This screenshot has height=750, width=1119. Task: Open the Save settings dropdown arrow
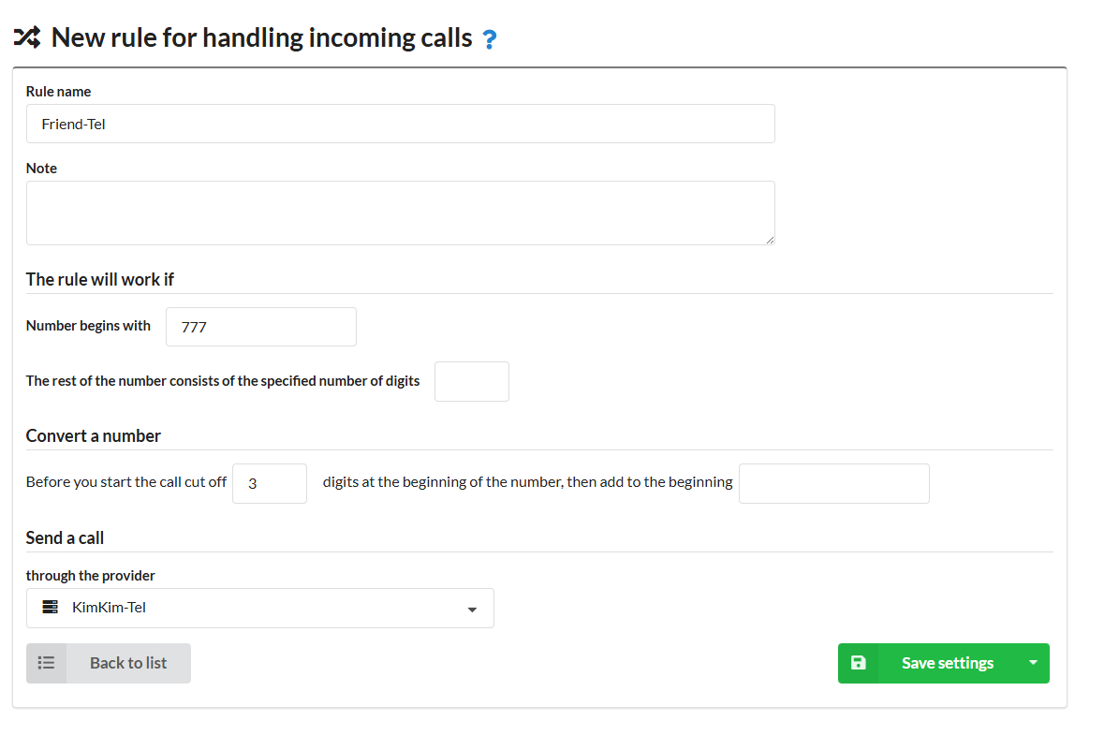[x=1033, y=663]
